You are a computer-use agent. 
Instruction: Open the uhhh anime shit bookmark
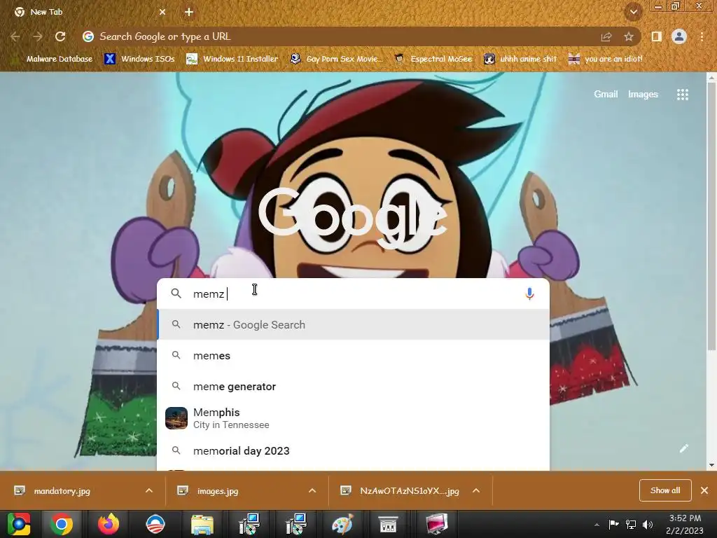[x=521, y=59]
